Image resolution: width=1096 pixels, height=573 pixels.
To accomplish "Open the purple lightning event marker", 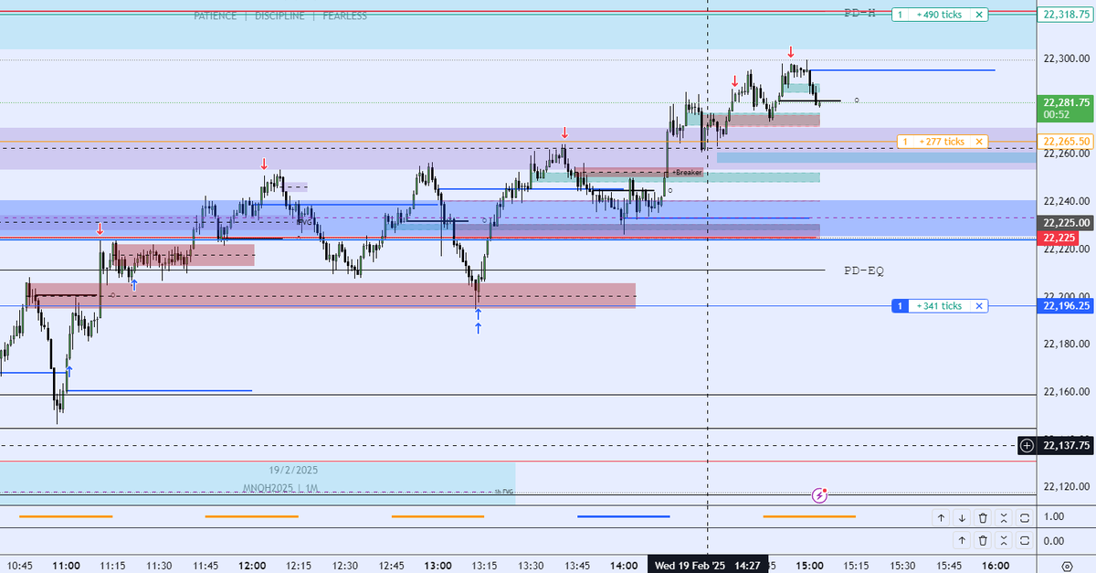I will point(820,495).
